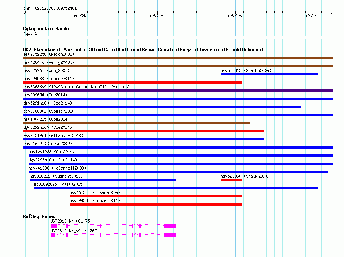
Task: Click the nsv428446 (Perry2008b) label
Action: [x=49, y=62]
